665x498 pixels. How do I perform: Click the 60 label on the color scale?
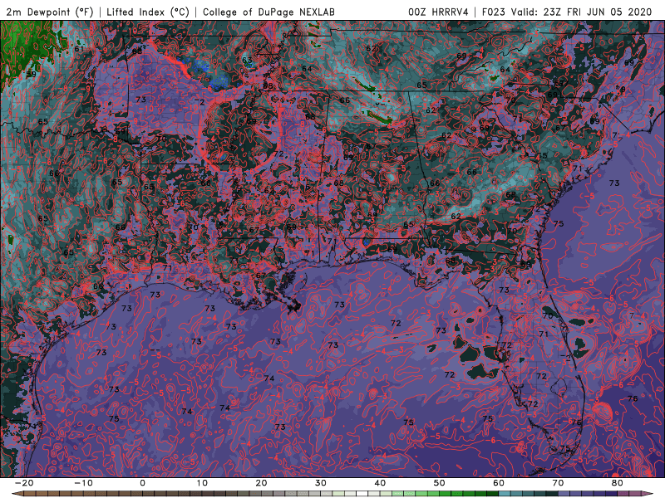click(x=499, y=483)
